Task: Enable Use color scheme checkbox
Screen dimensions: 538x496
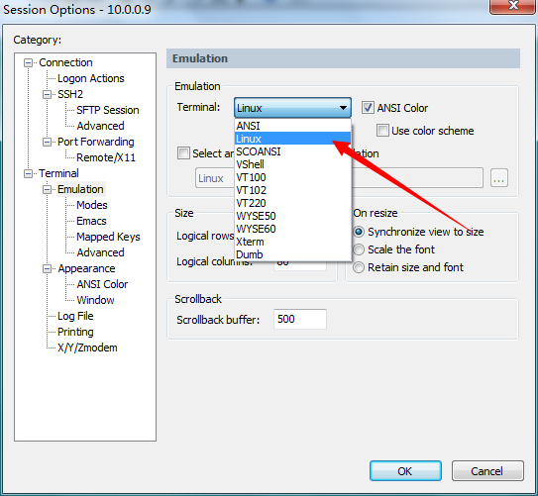Action: [x=382, y=131]
